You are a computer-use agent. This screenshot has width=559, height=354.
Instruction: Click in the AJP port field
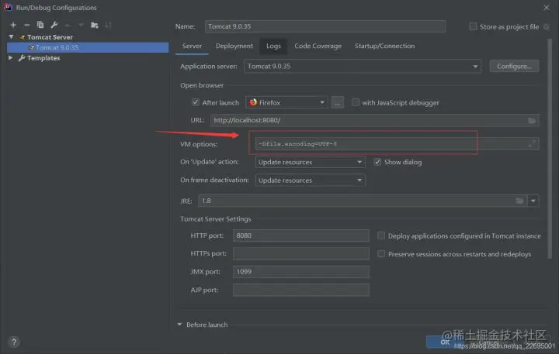coord(301,290)
